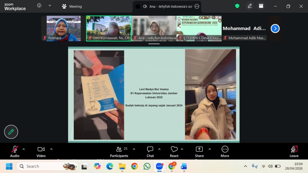This screenshot has width=308, height=173.
Task: Expand the share options arrow
Action: tap(210, 149)
